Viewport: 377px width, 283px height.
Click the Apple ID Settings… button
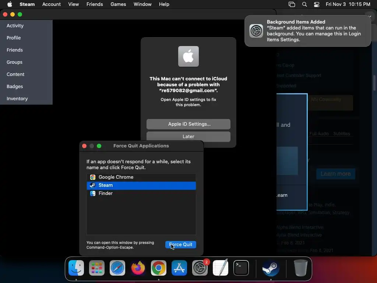[x=188, y=124]
